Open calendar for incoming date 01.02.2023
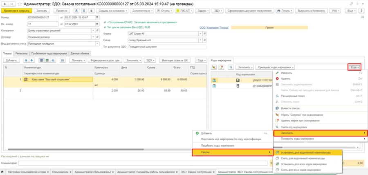Screen dimensions: 368x175 pos(97,24)
